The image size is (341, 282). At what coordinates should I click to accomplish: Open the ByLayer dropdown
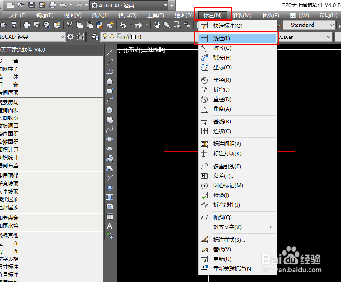329,37
